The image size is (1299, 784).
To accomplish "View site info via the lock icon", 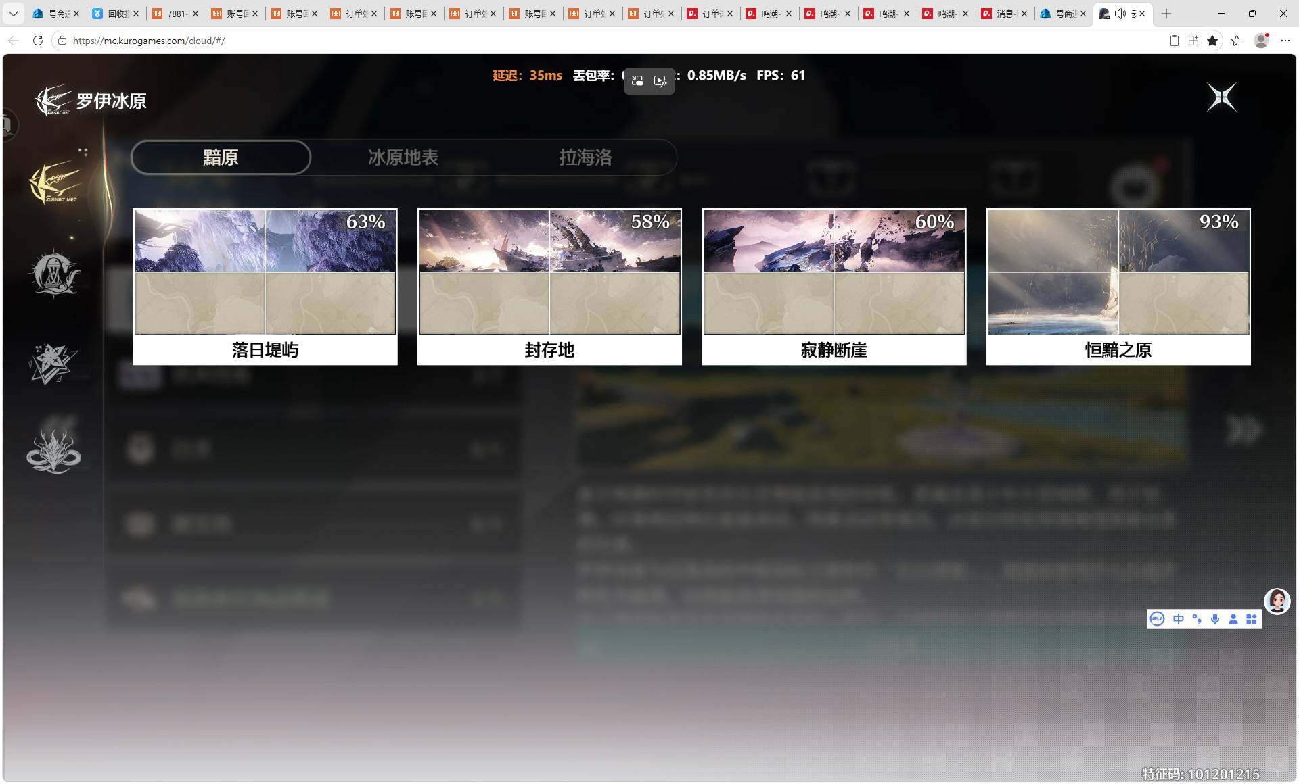I will coord(62,41).
